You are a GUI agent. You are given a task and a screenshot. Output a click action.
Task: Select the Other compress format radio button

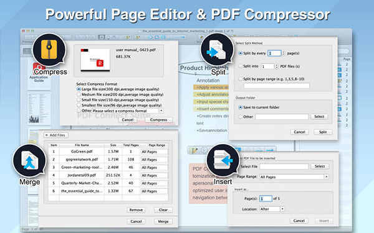click(x=79, y=111)
